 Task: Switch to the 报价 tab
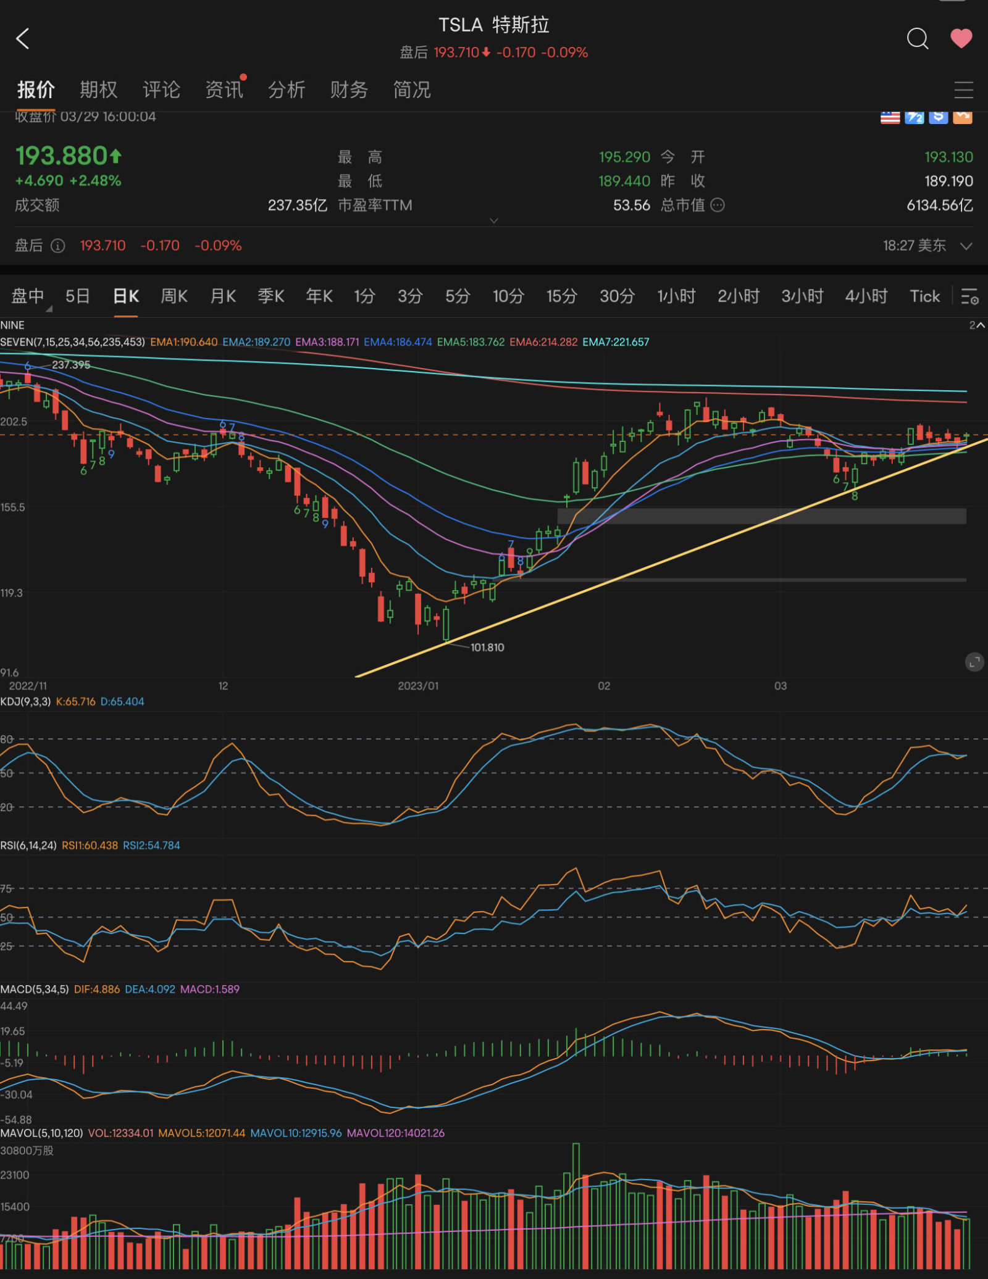tap(36, 90)
